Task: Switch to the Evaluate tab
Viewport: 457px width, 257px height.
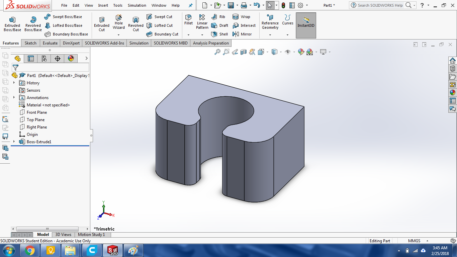Action: tap(50, 43)
